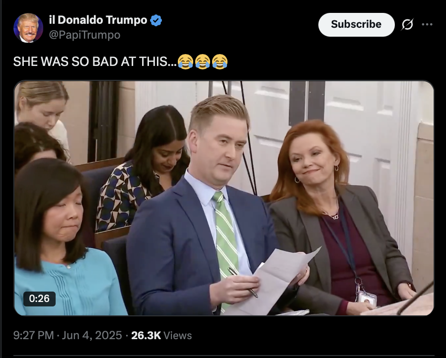Click the first laughing-crying emoji
The width and height of the screenshot is (446, 358).
pos(185,61)
